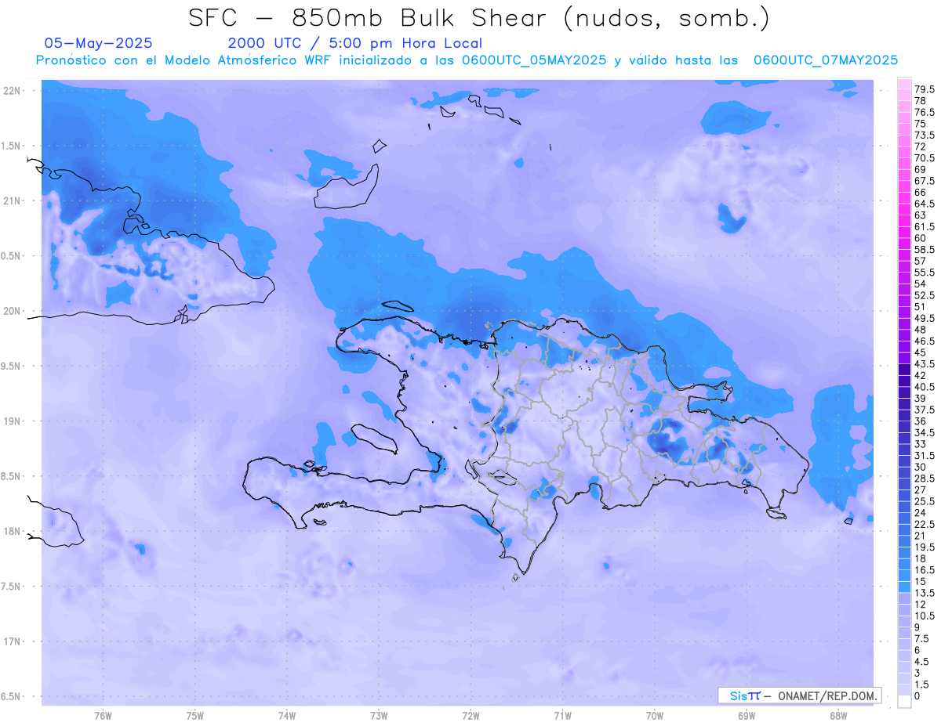Click the '70.5' value on the color scale

click(x=925, y=158)
